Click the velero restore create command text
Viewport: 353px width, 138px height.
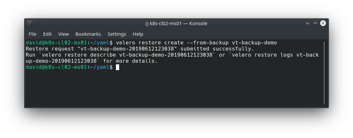pos(196,43)
